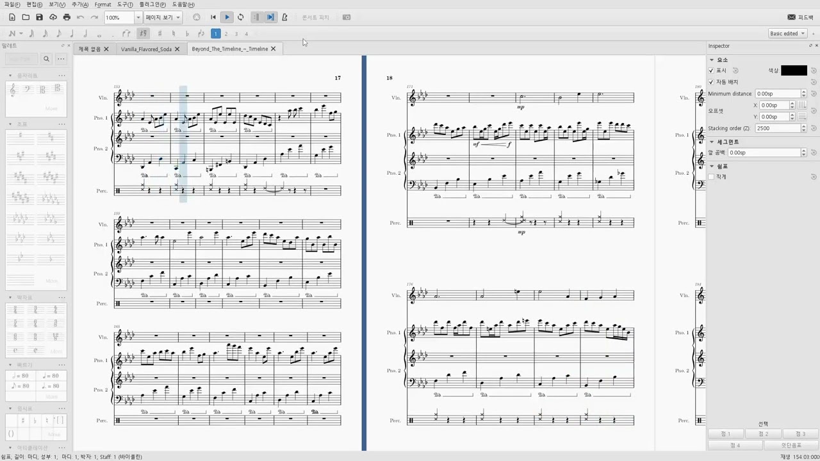
Task: Edit the Stacking order (Z) field
Action: pyautogui.click(x=781, y=128)
